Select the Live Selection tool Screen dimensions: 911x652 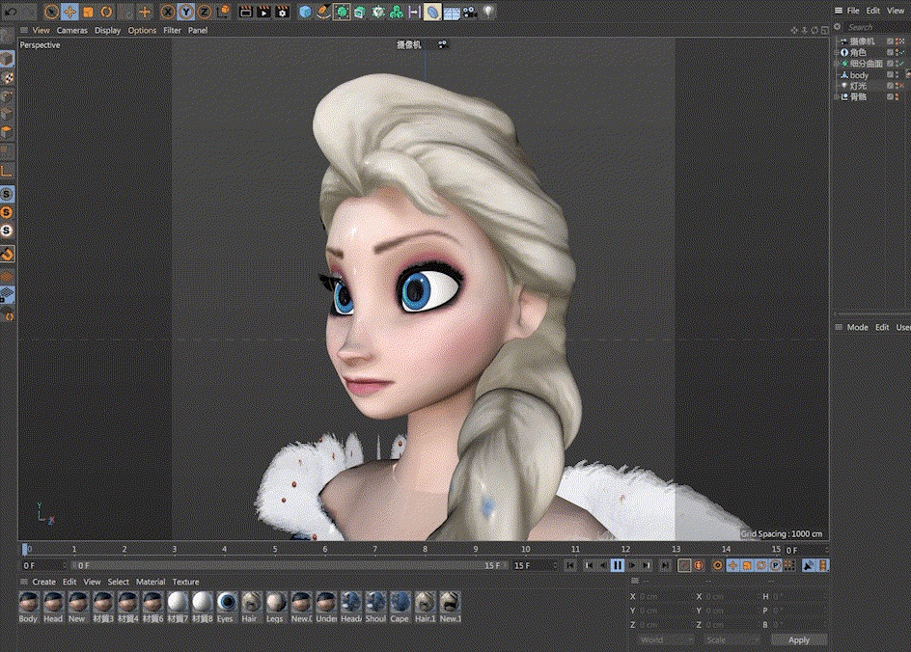coord(51,11)
